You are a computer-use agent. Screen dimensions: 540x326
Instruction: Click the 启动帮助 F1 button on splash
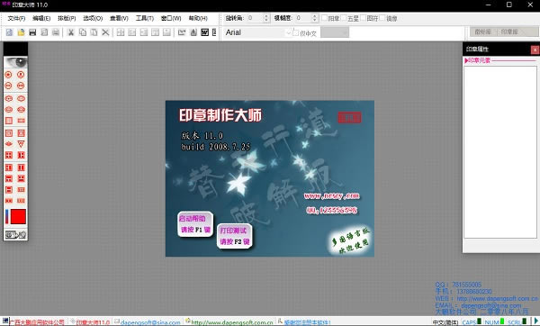(x=195, y=224)
